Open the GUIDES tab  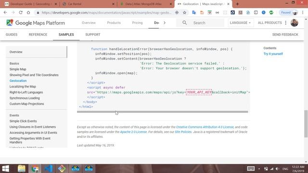tap(12, 35)
